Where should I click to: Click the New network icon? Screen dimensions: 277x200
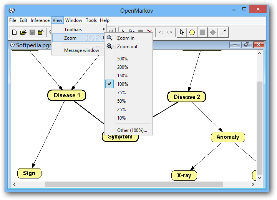14,32
